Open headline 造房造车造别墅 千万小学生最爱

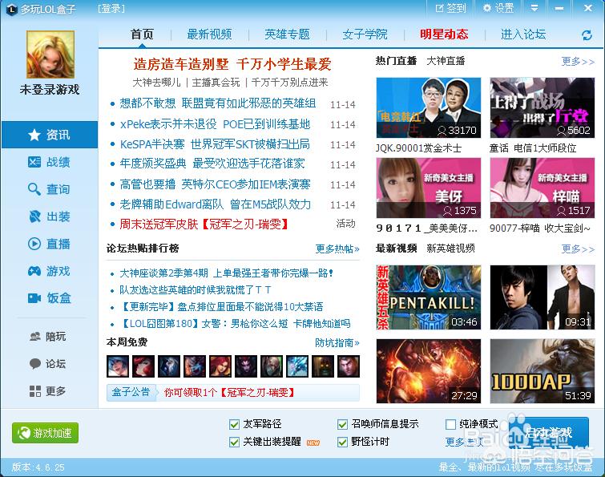click(x=232, y=64)
